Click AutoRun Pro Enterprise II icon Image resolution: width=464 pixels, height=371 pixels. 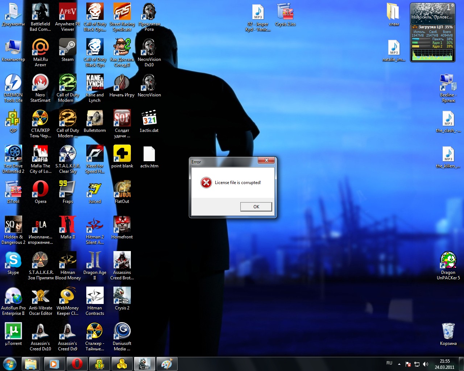[13, 301]
